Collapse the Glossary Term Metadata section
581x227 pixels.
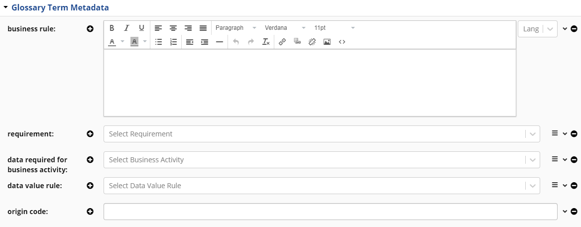[x=6, y=8]
